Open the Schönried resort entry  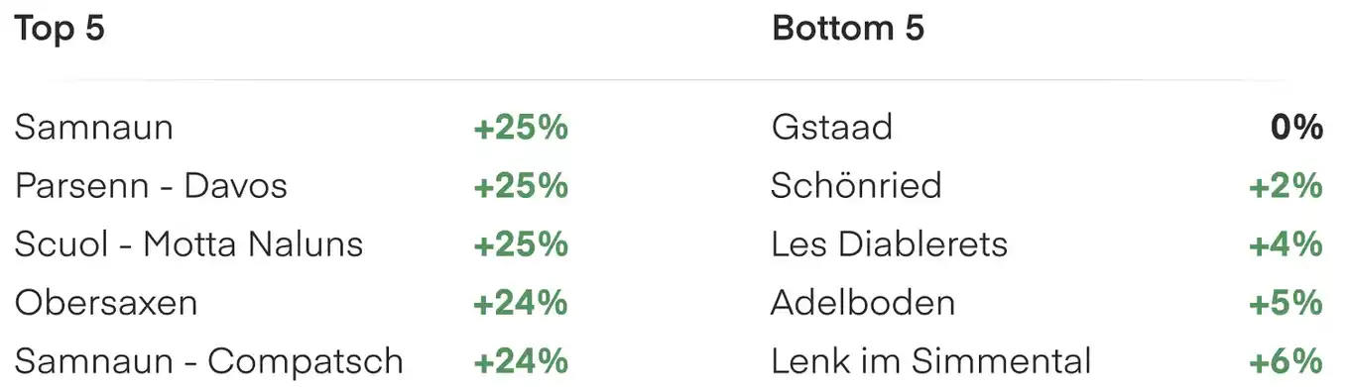coord(856,185)
